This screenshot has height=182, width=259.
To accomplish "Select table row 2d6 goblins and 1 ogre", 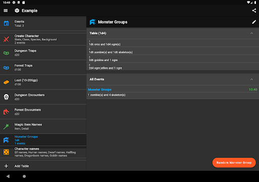I will coord(172,59).
